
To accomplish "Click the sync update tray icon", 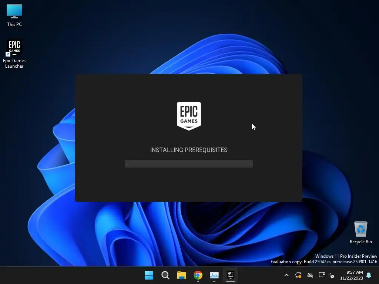I will [x=298, y=275].
